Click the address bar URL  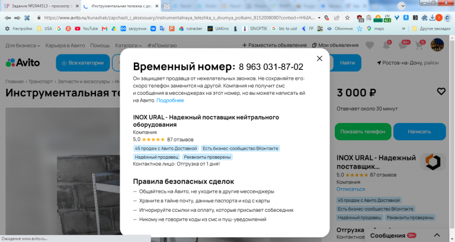pyautogui.click(x=179, y=18)
